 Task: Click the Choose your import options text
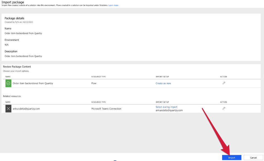16,71
